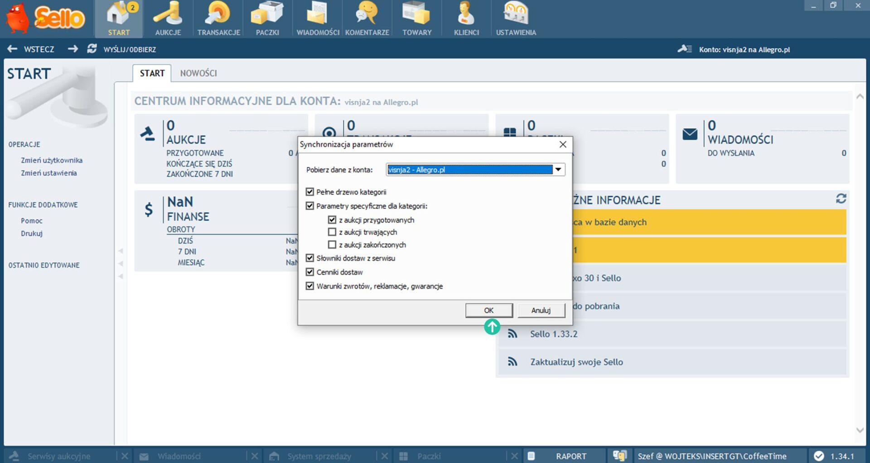
Task: Click the envelope icon on WIADOMOŚCI card
Action: 690,134
